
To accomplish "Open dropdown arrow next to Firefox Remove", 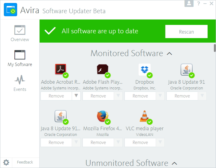I will click(x=118, y=142).
